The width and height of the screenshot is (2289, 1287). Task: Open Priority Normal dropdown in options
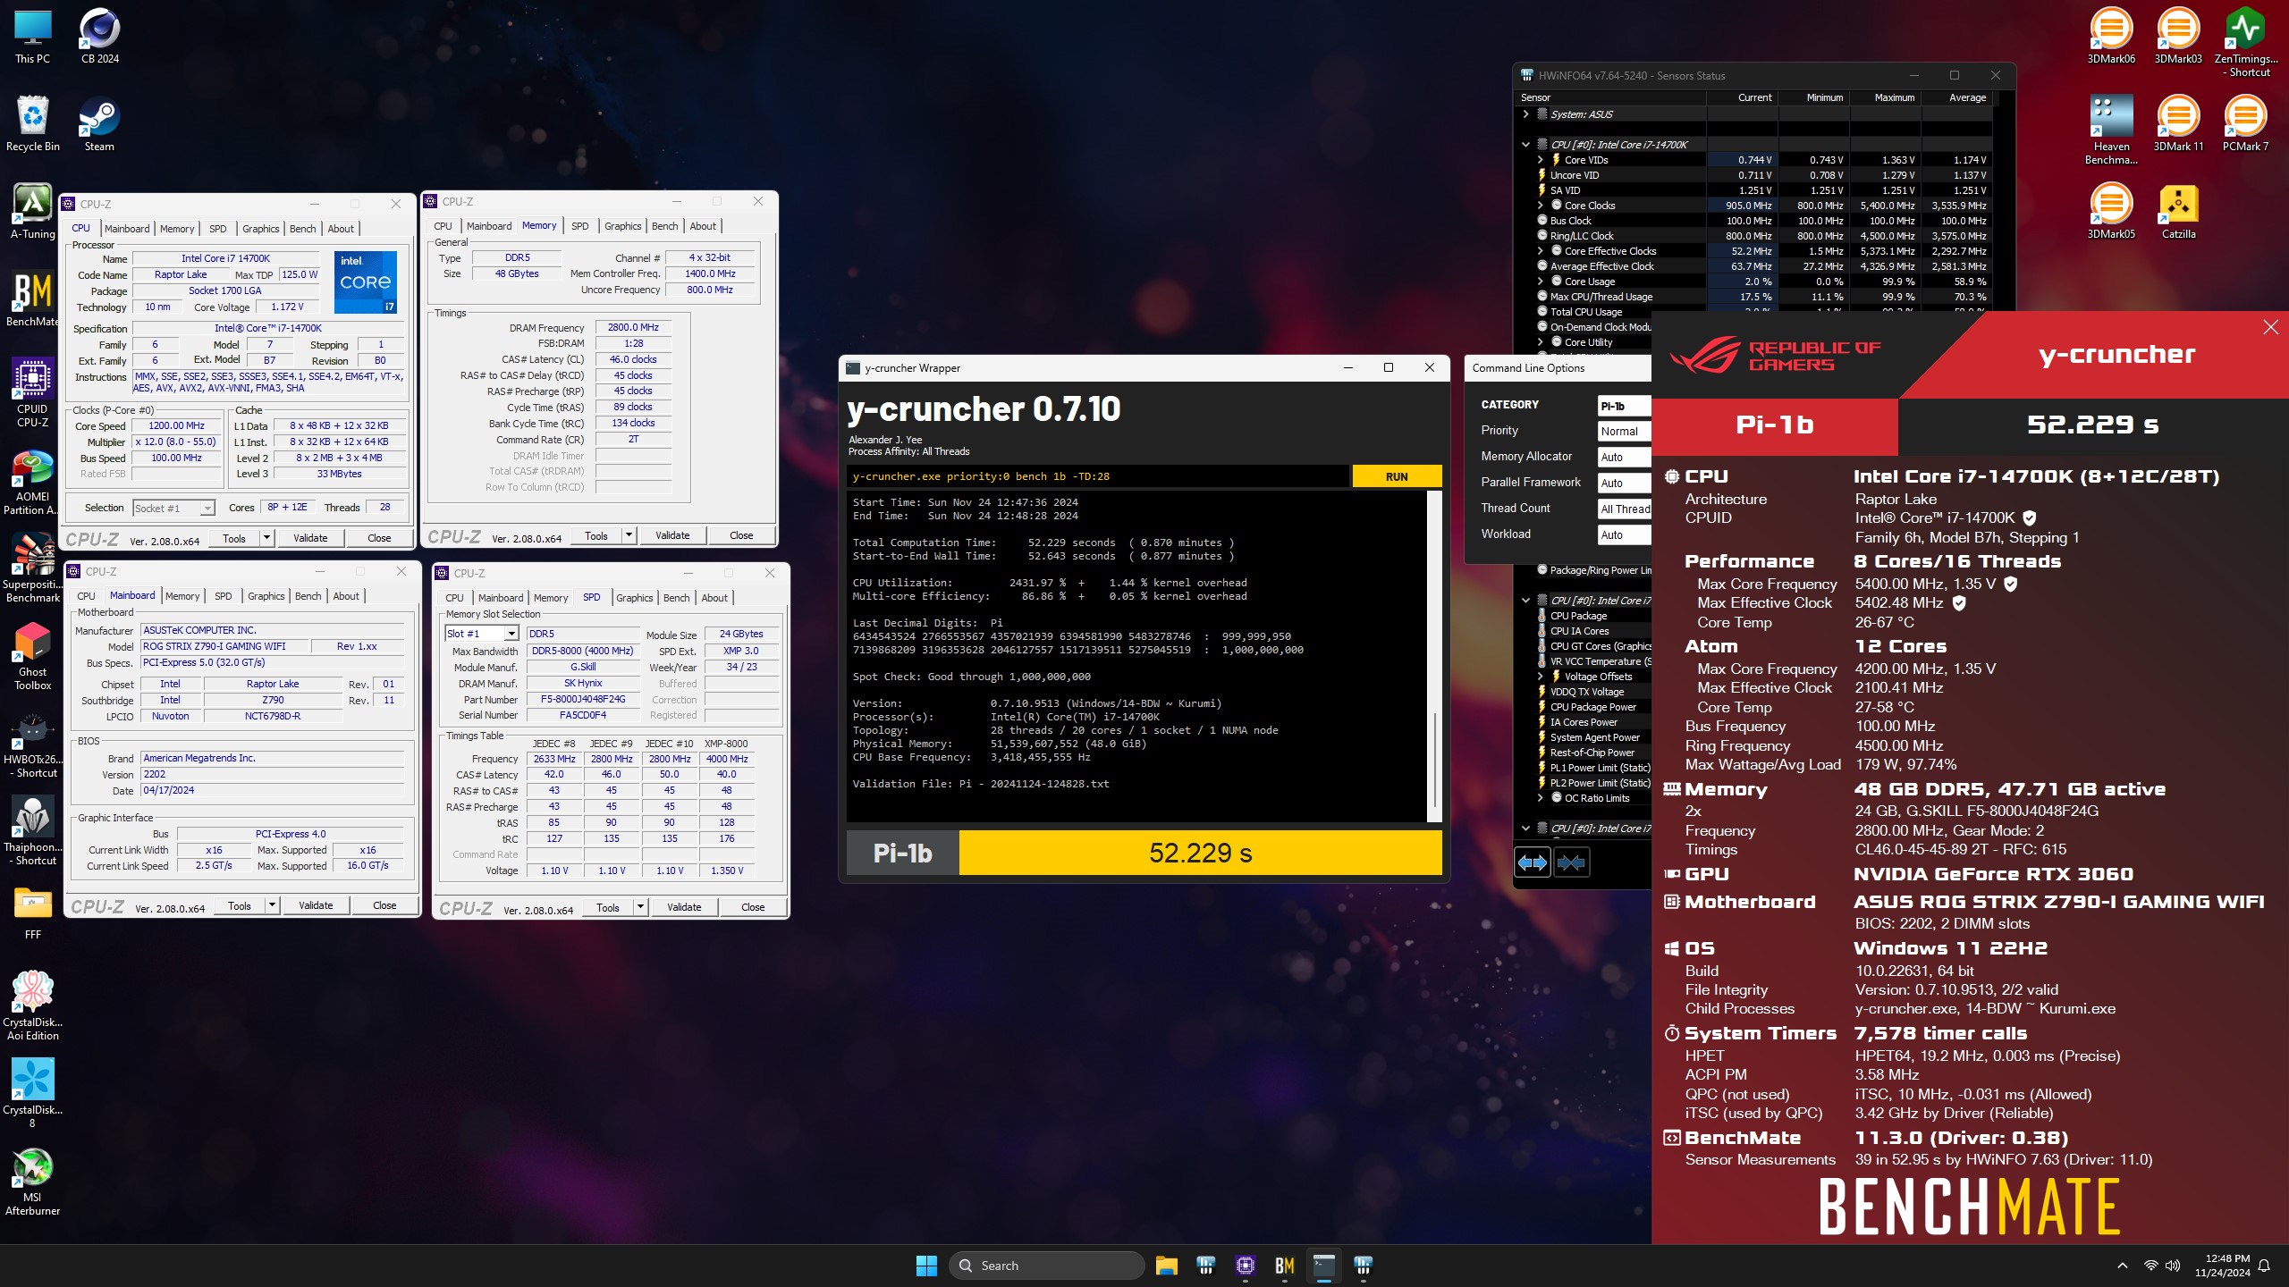coord(1624,431)
